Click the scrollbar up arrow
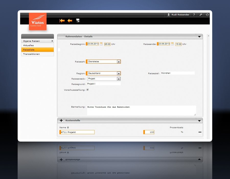Viewport: 230px width, 179px height. tap(209, 36)
